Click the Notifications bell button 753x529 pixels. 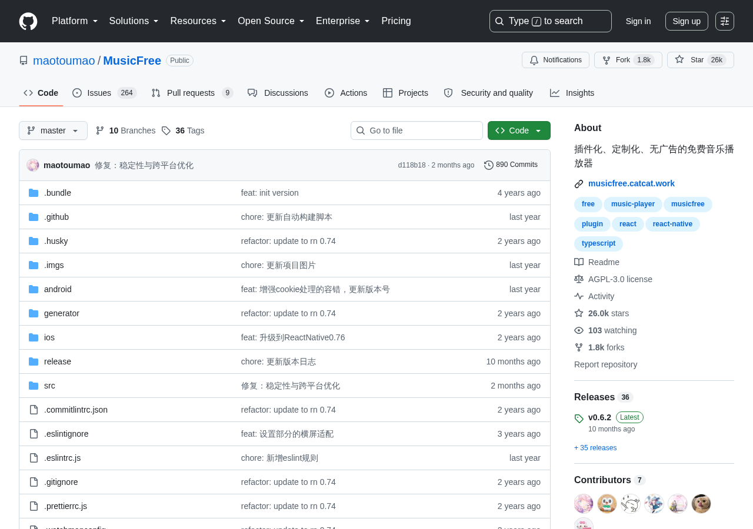pos(555,60)
